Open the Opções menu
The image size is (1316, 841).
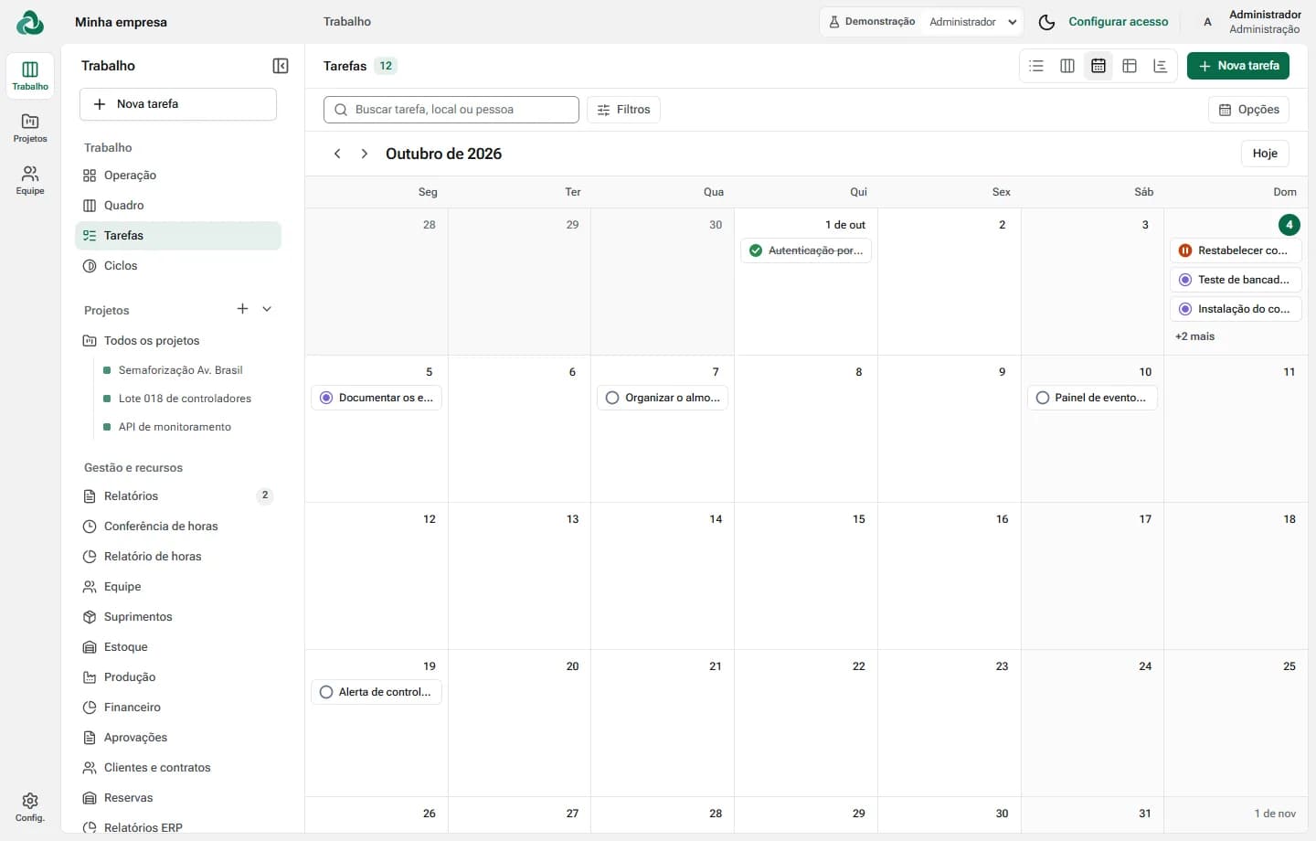[x=1248, y=110]
